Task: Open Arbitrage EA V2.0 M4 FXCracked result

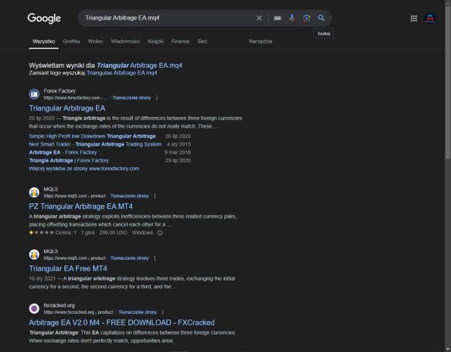Action: click(x=122, y=322)
